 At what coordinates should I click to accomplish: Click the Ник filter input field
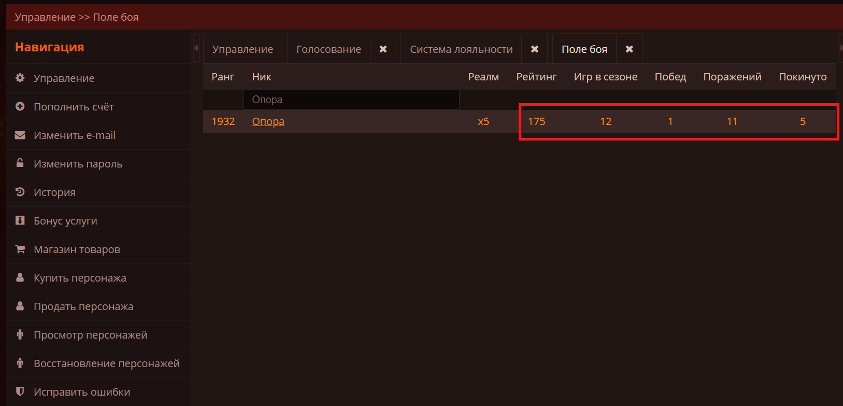351,100
